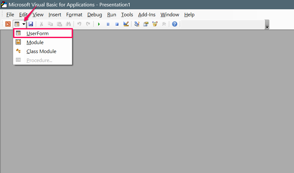Open Toolbox wrench icon
This screenshot has height=173, width=294.
point(164,24)
